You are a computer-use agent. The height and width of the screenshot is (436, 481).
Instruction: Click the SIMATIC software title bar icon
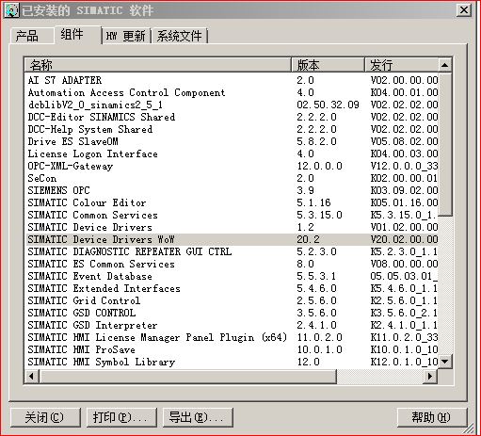click(x=11, y=10)
